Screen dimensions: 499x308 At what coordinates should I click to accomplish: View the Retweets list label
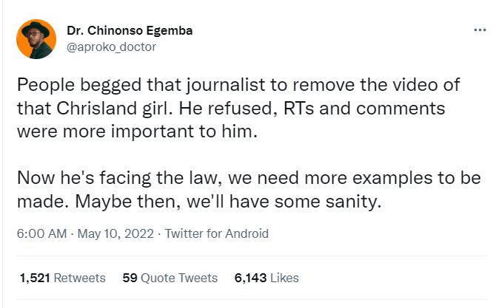79,278
